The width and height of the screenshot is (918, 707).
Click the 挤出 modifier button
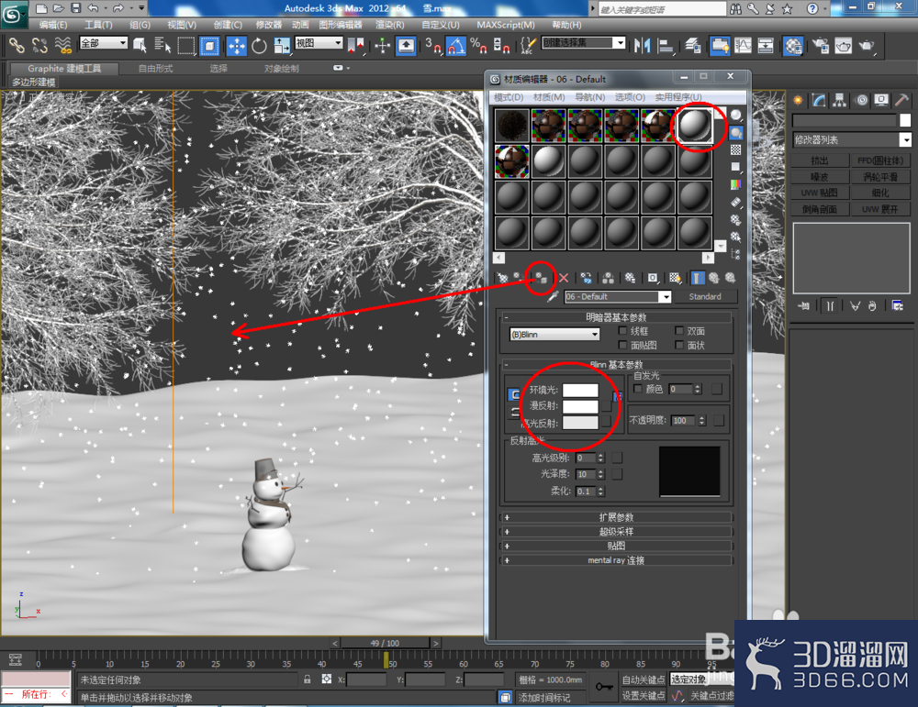[x=820, y=160]
